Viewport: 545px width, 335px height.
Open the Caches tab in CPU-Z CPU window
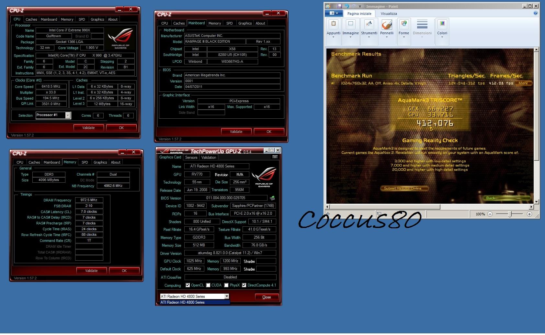[x=31, y=19]
